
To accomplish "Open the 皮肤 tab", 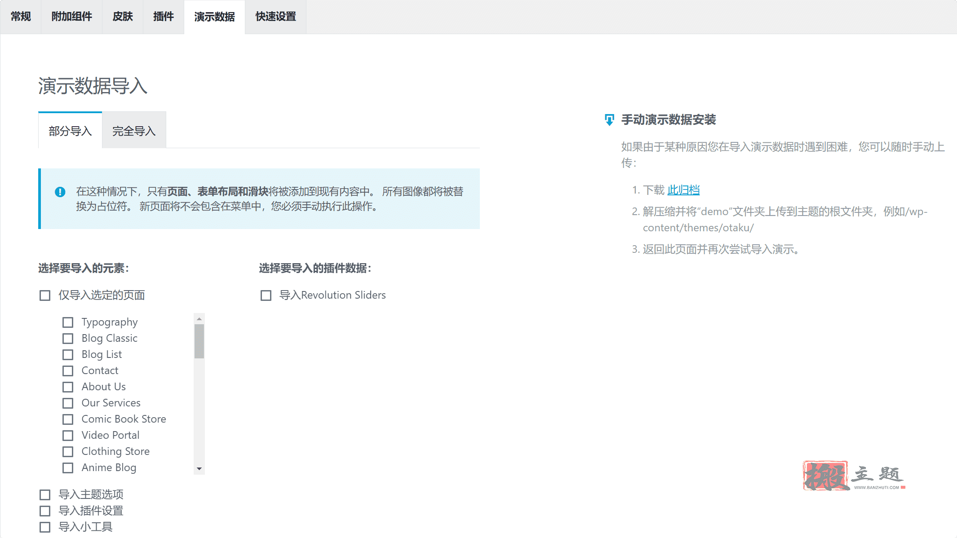I will tap(123, 17).
